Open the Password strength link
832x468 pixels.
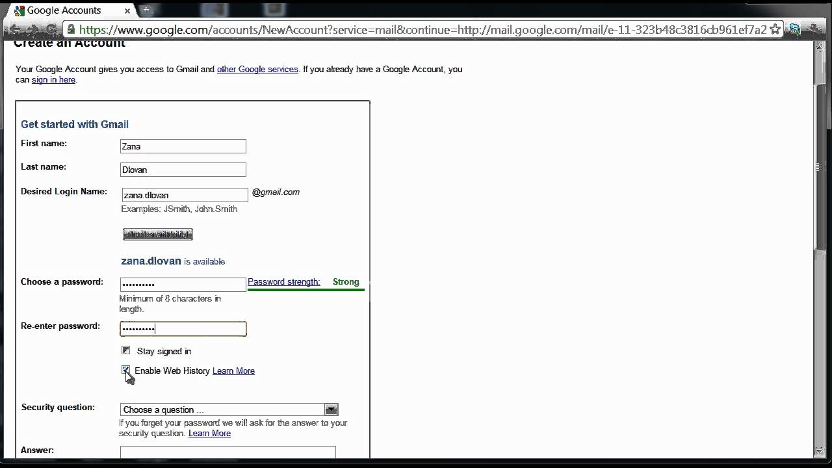pos(284,282)
